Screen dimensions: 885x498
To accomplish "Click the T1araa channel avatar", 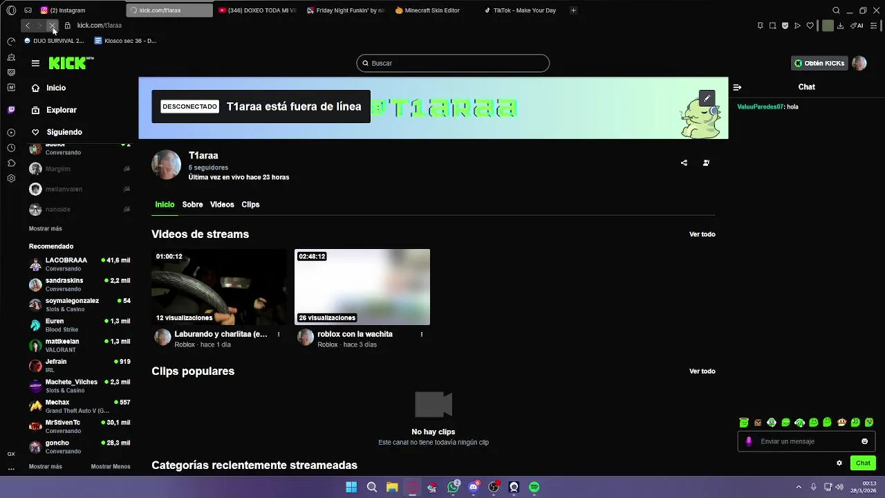I will [166, 165].
